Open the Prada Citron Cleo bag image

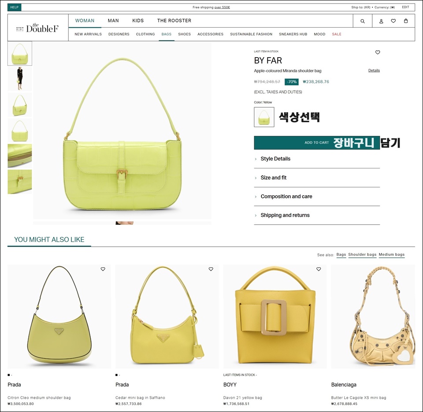pyautogui.click(x=59, y=317)
